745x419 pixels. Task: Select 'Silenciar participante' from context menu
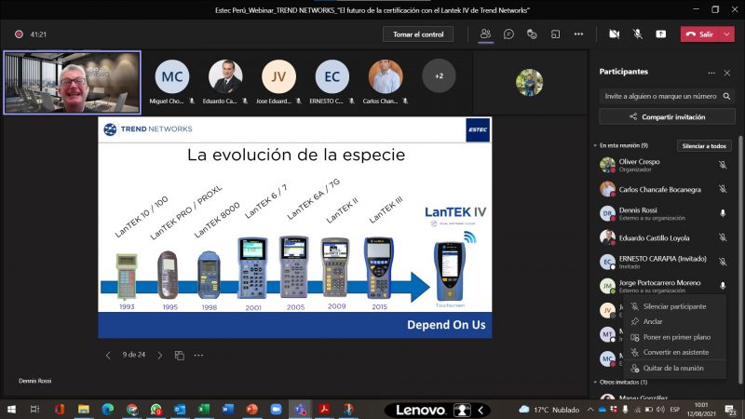[673, 306]
